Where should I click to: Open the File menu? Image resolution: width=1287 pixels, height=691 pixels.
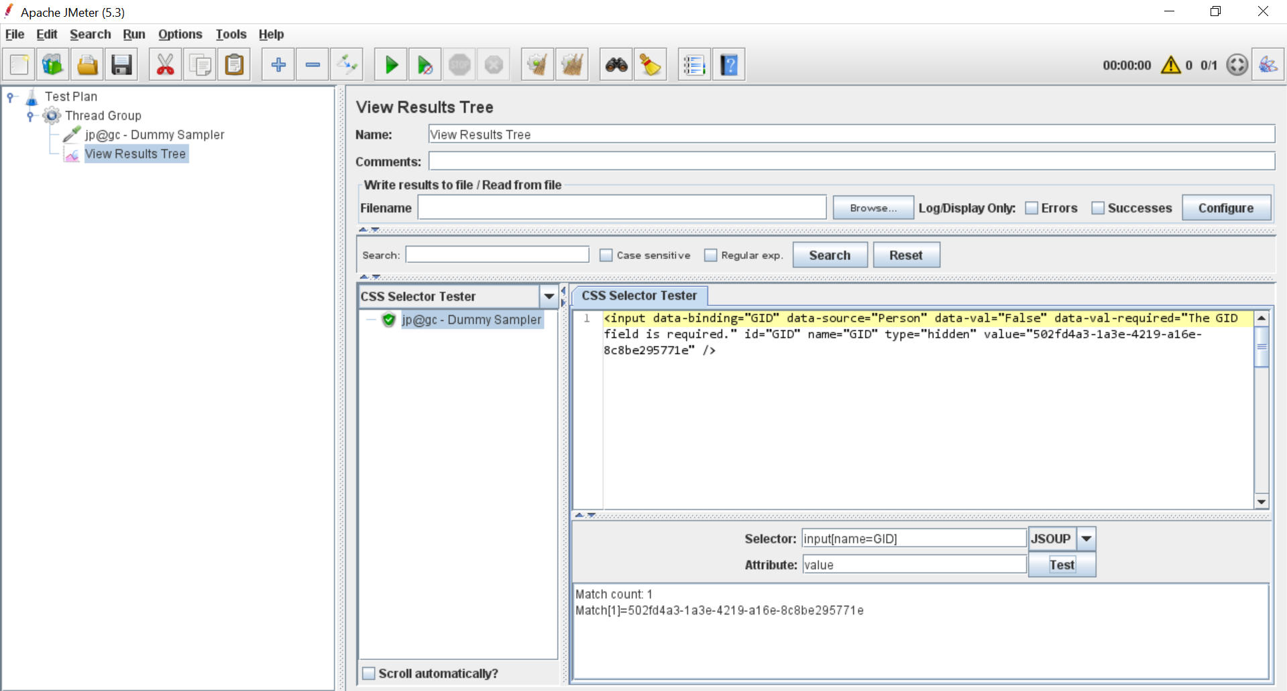(x=15, y=34)
